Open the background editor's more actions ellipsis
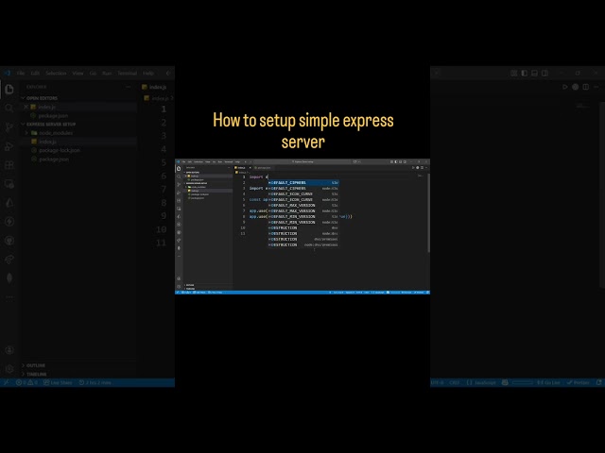The image size is (605, 453). (x=596, y=87)
